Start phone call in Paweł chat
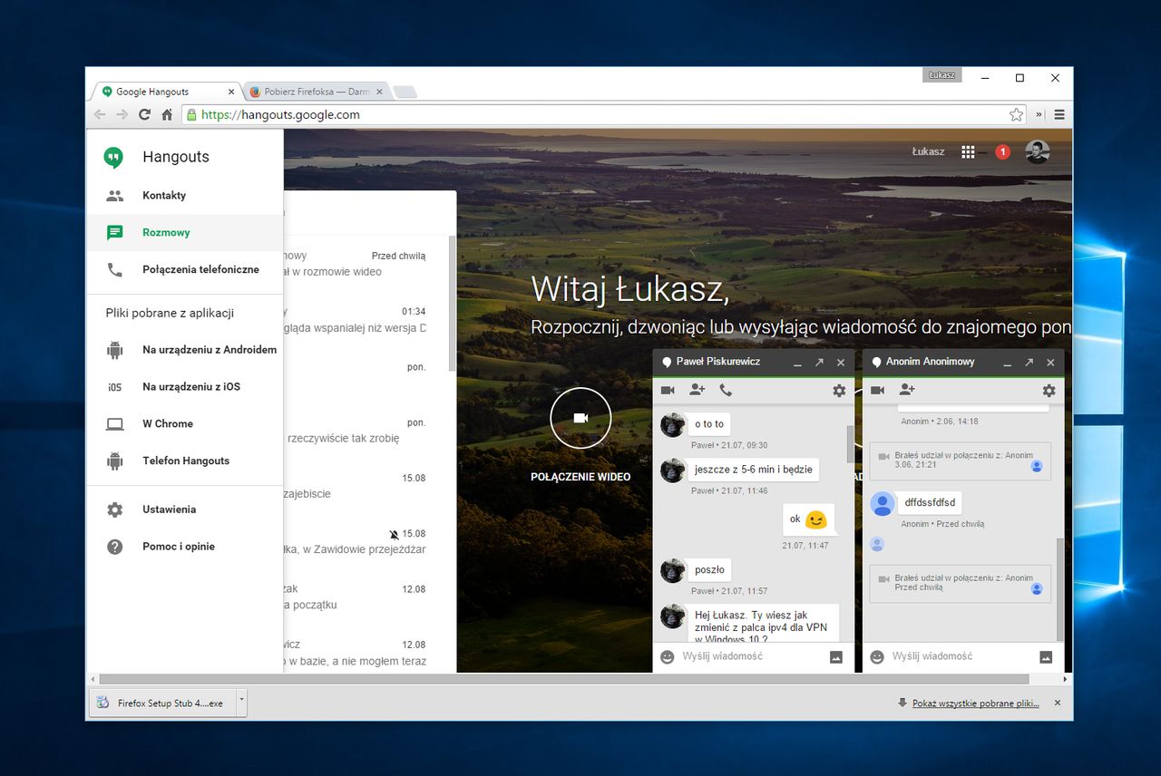1161x776 pixels. [726, 390]
